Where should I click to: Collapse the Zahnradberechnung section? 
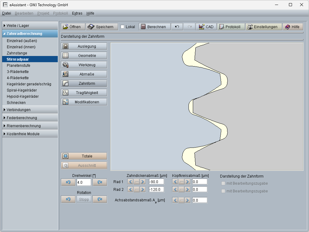pos(30,34)
